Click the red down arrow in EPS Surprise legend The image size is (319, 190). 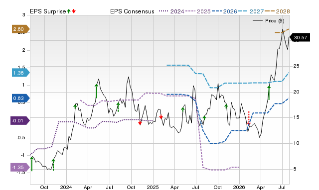pos(74,11)
